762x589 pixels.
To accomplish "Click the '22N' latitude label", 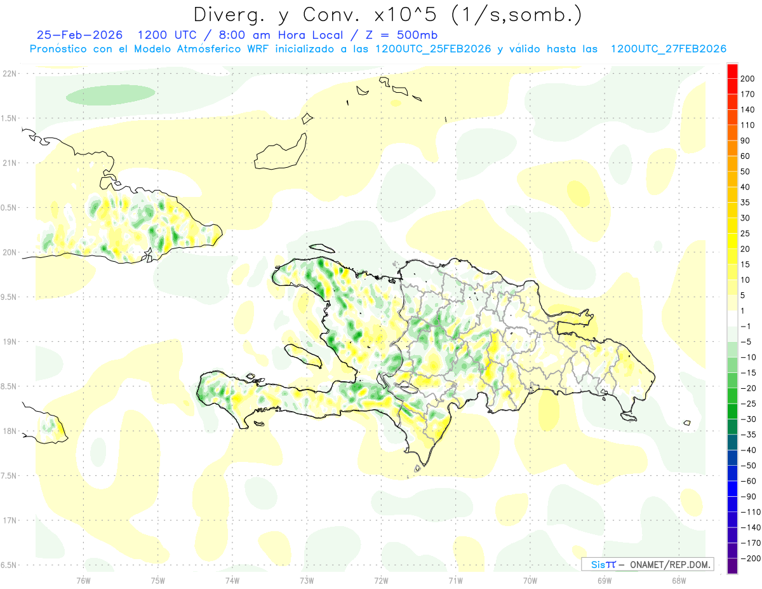I will tap(10, 74).
